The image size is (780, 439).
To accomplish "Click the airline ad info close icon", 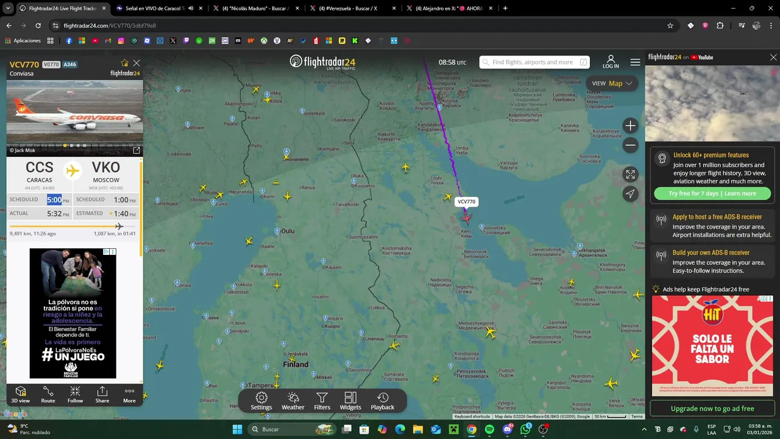I will click(113, 252).
